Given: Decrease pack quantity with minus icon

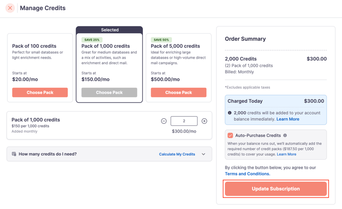Looking at the screenshot, I should click(x=164, y=121).
